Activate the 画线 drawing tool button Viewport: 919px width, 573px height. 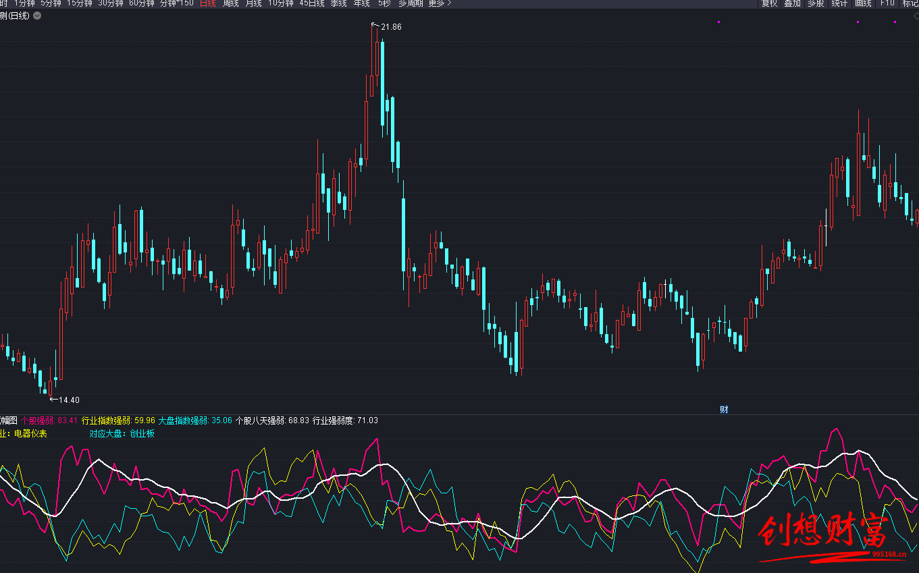(x=863, y=3)
